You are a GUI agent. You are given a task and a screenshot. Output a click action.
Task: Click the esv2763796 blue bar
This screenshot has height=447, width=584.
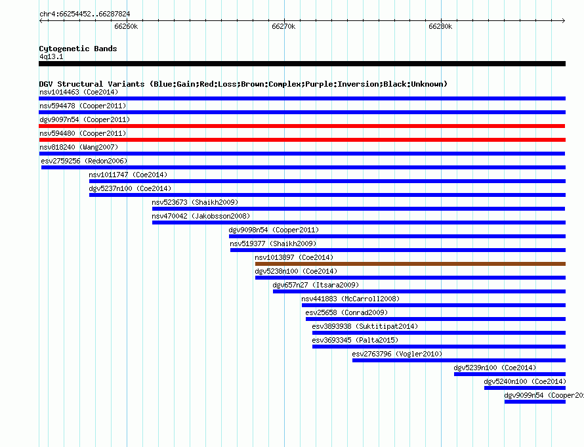point(459,360)
